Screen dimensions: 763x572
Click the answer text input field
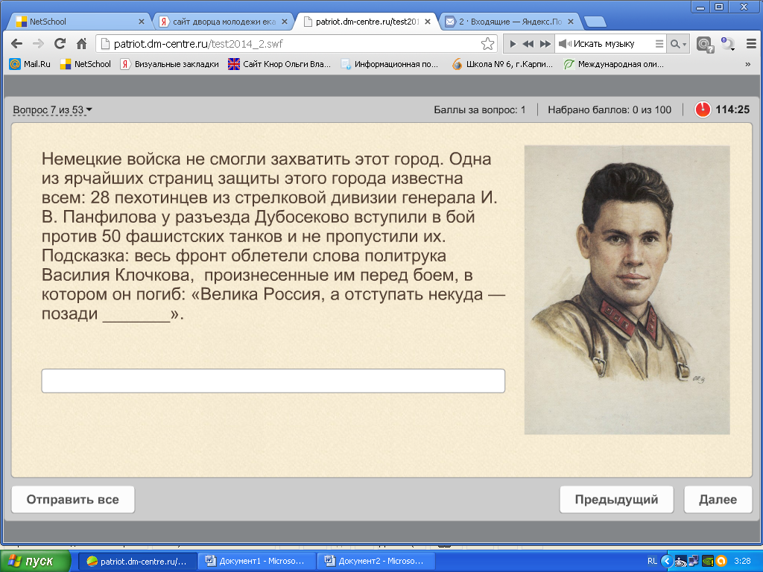(x=273, y=381)
